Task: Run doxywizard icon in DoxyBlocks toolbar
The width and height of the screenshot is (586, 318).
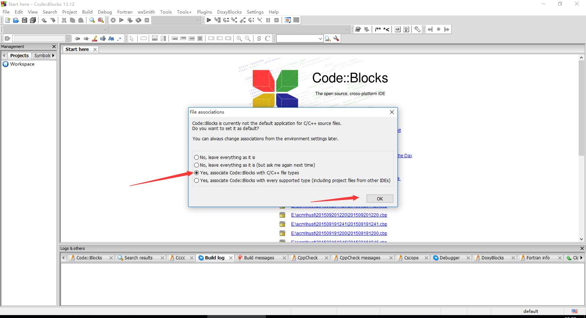Action: point(358,29)
